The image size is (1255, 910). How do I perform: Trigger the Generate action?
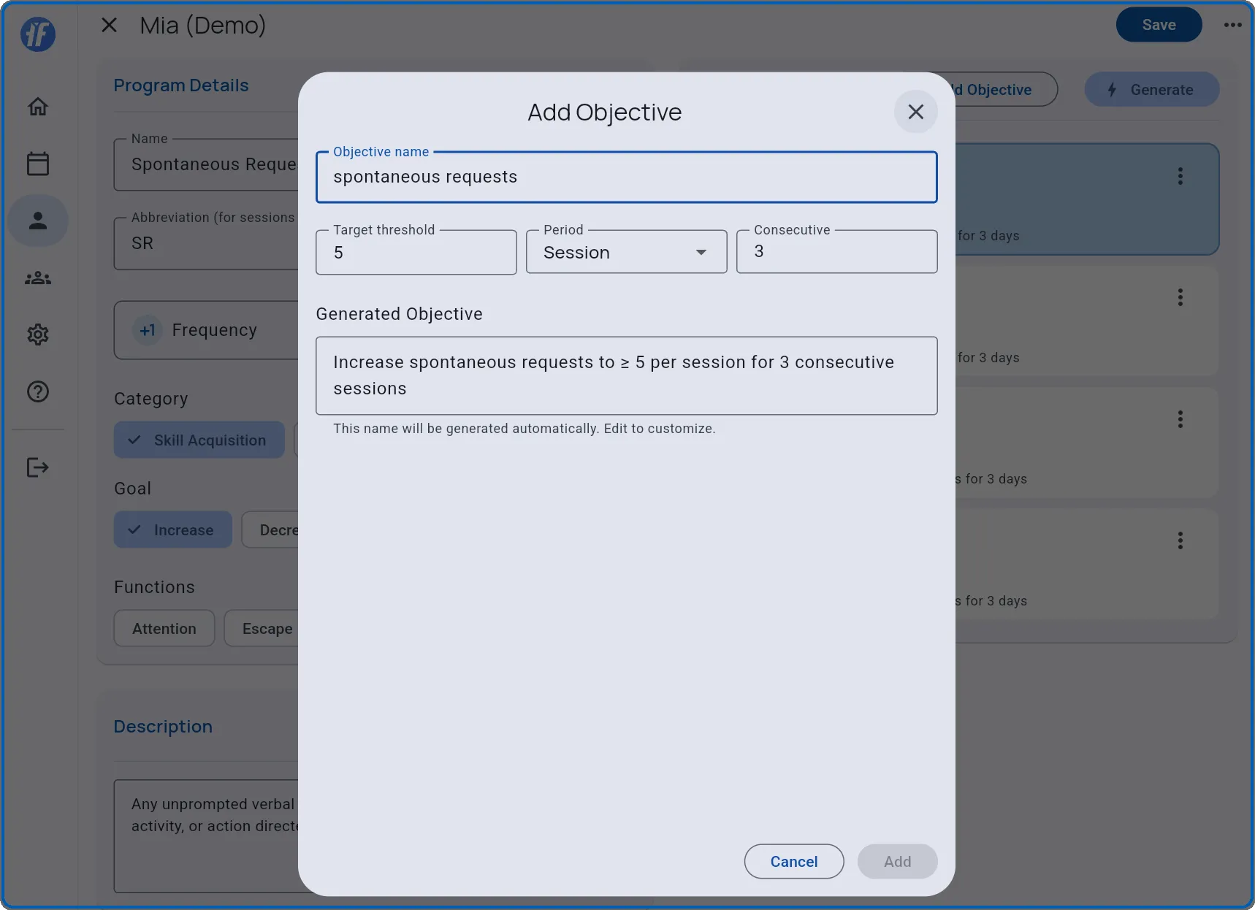point(1151,89)
